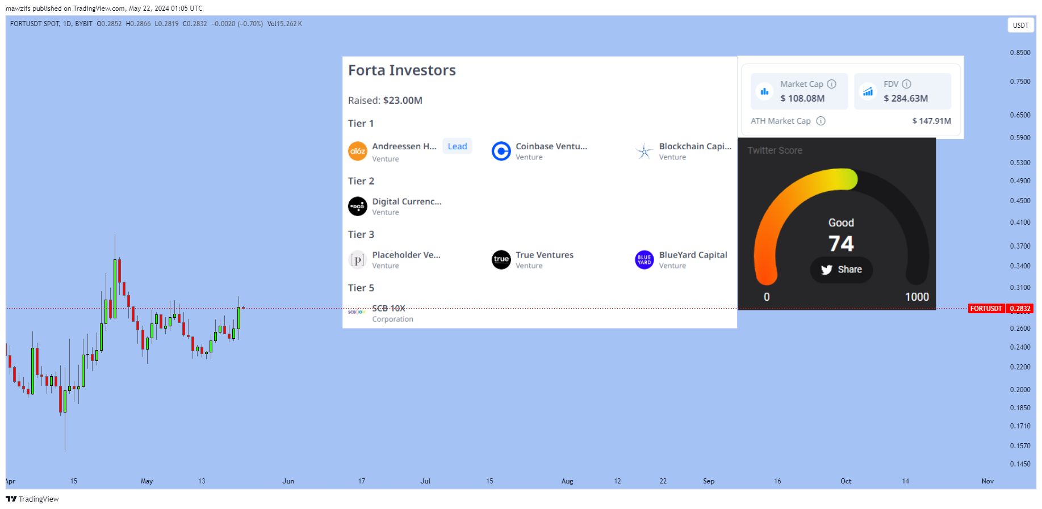Open the ATH Market Cap info icon
The height and width of the screenshot is (509, 1042).
(x=821, y=121)
